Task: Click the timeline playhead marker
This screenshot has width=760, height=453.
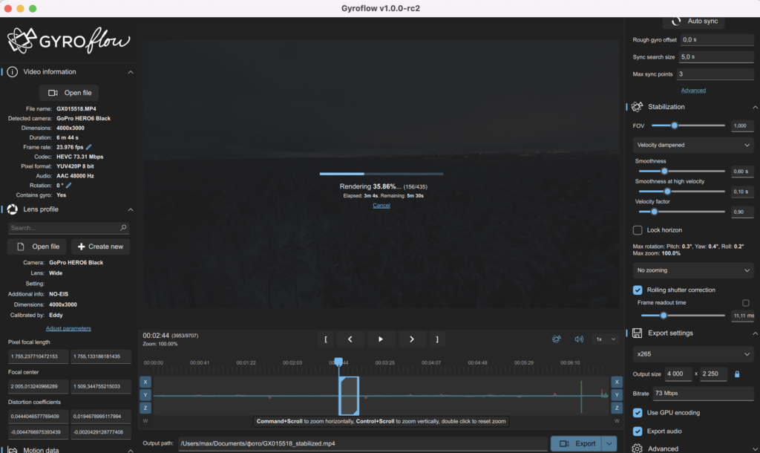Action: [x=338, y=362]
